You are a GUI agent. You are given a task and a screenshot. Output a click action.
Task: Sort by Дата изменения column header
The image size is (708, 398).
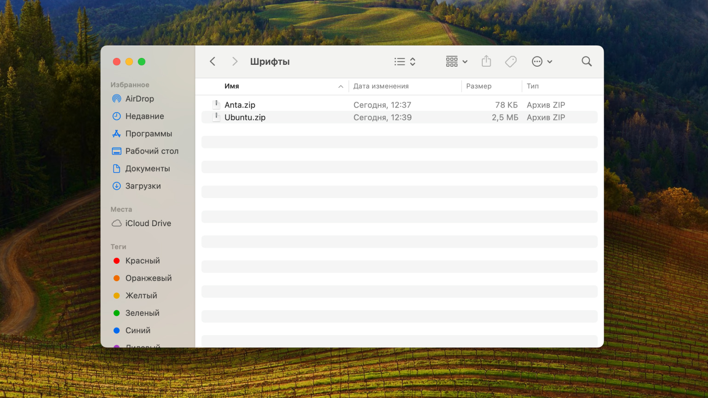381,86
